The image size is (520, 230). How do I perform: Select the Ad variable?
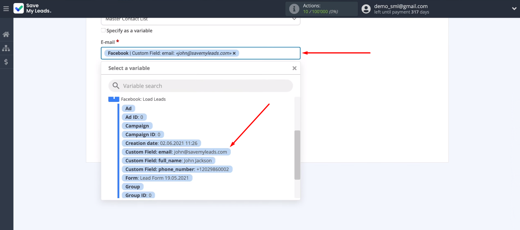point(128,108)
